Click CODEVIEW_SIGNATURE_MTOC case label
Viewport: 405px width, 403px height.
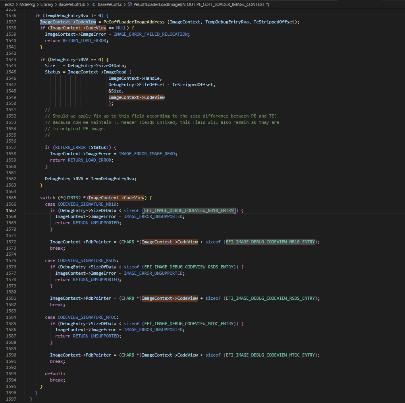87,317
